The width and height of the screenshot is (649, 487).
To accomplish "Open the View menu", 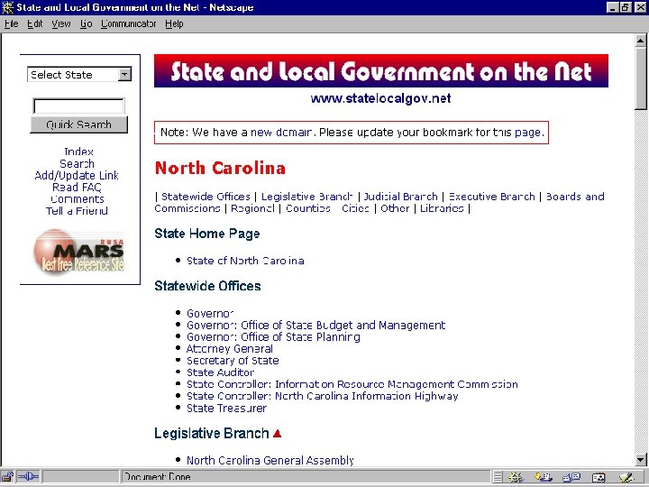I will click(61, 24).
